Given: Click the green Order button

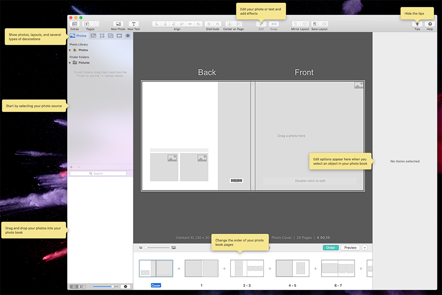Looking at the screenshot, I should coord(331,248).
